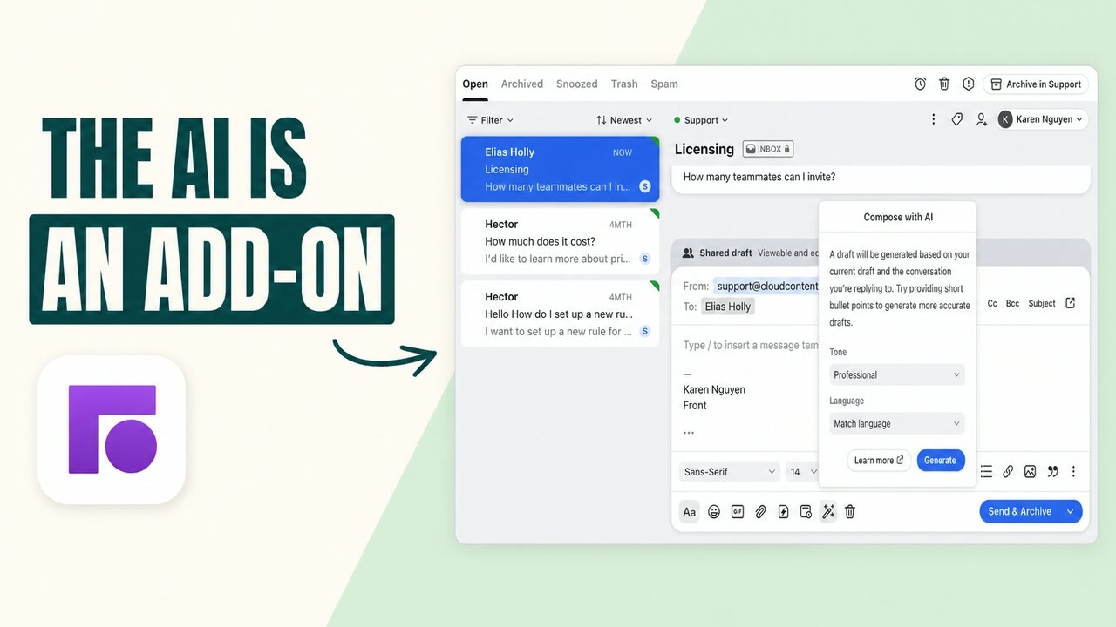Click the Subject option in the draft header
The image size is (1116, 627).
point(1042,303)
